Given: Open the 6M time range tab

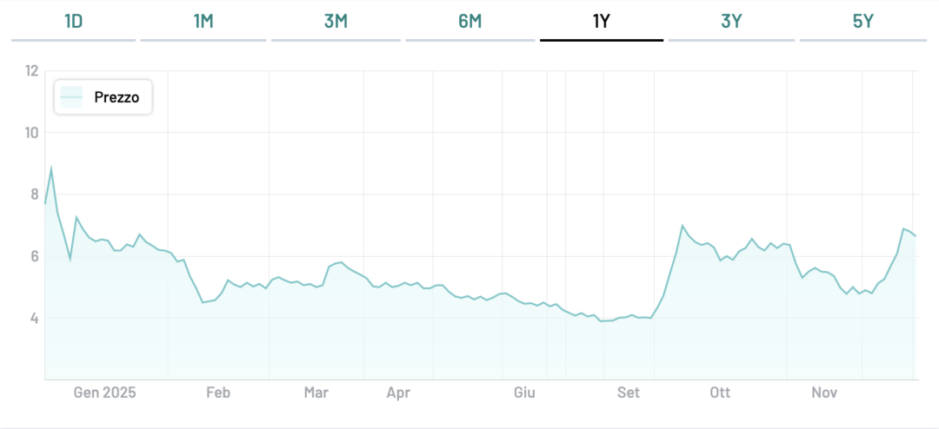Looking at the screenshot, I should (x=469, y=22).
